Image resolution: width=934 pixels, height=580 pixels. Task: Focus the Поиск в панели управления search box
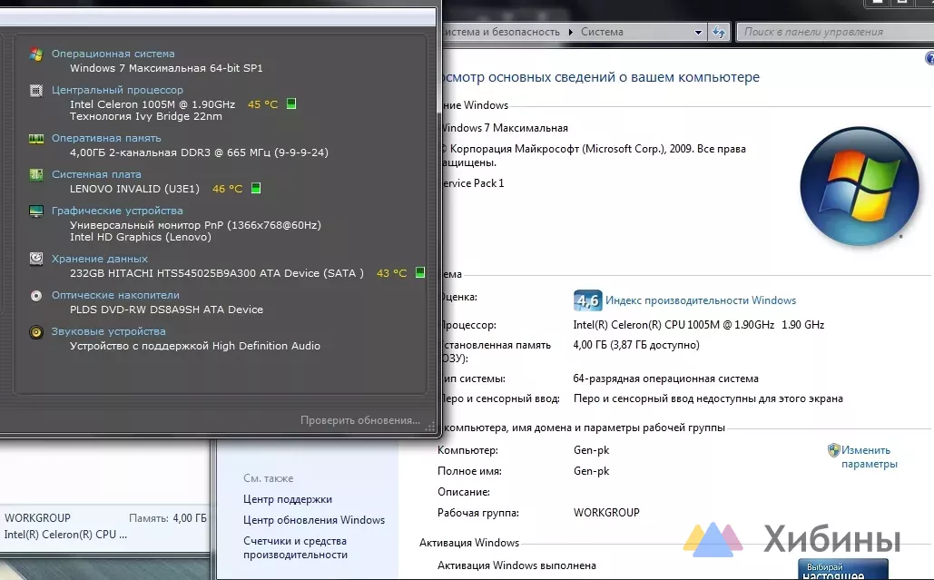click(x=835, y=32)
